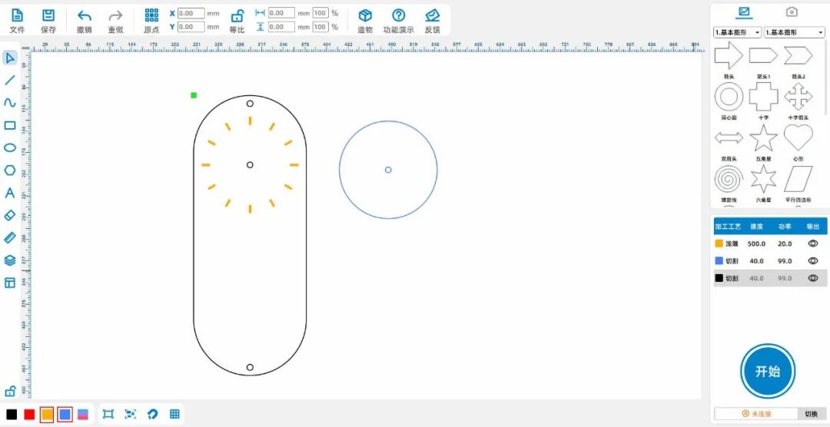830x427 pixels.
Task: Select the ellipse drawing tool
Action: tap(10, 147)
